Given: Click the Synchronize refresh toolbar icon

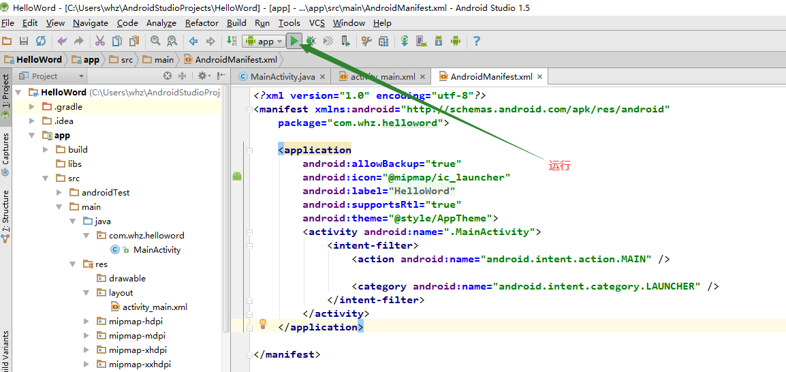Looking at the screenshot, I should coord(41,41).
